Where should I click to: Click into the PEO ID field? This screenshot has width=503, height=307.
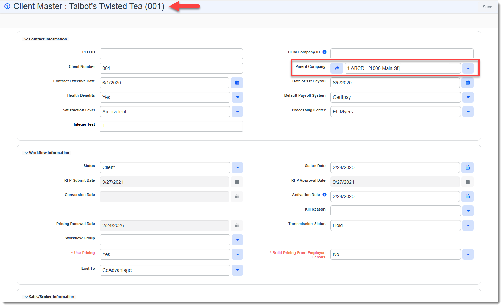171,54
